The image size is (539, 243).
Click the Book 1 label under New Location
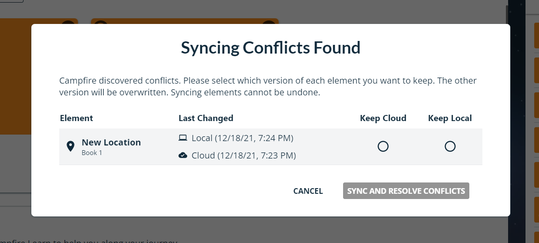click(92, 153)
